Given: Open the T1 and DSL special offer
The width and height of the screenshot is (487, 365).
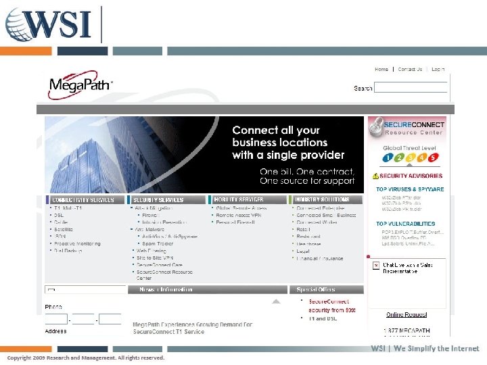Looking at the screenshot, I should click(323, 319).
